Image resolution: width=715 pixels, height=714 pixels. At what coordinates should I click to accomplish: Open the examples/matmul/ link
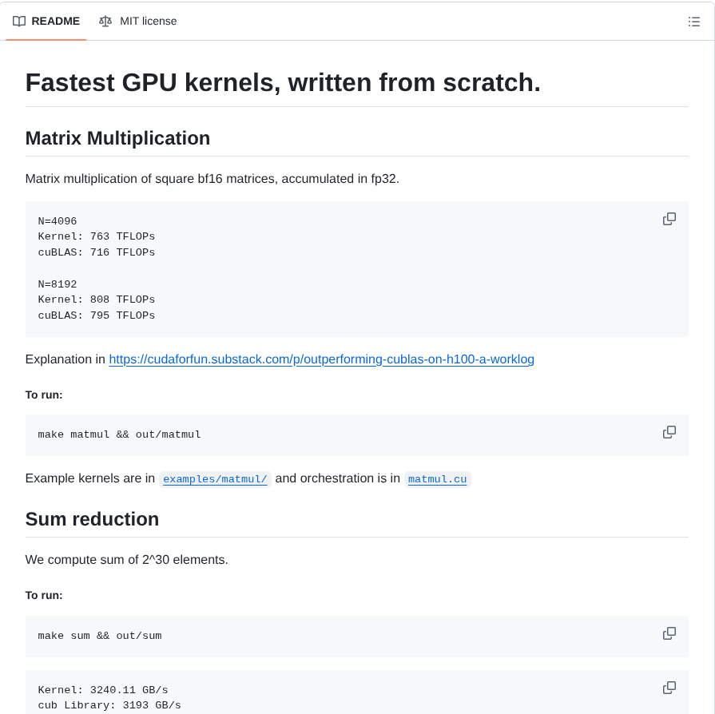click(x=215, y=478)
